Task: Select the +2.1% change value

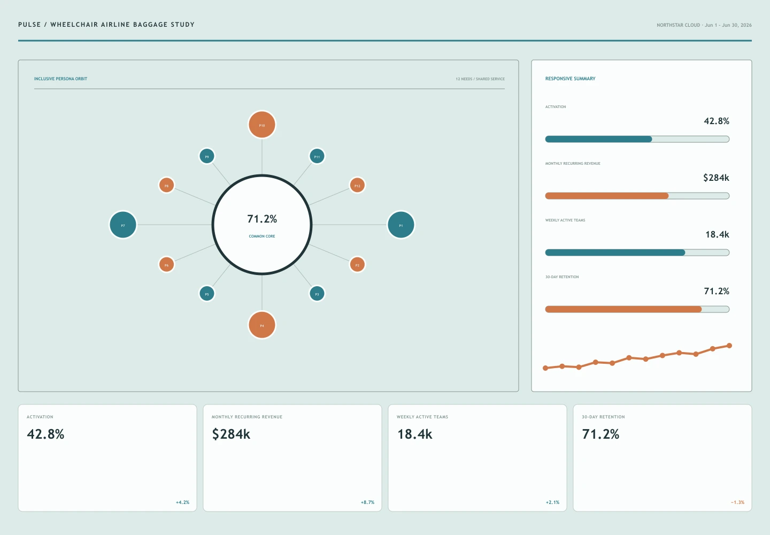Action: click(552, 502)
